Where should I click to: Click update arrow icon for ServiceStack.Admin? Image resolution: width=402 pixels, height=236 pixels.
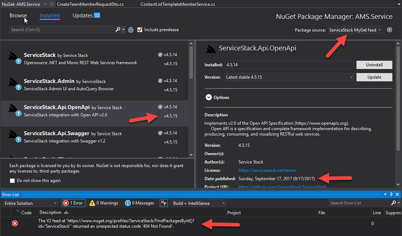point(19,88)
